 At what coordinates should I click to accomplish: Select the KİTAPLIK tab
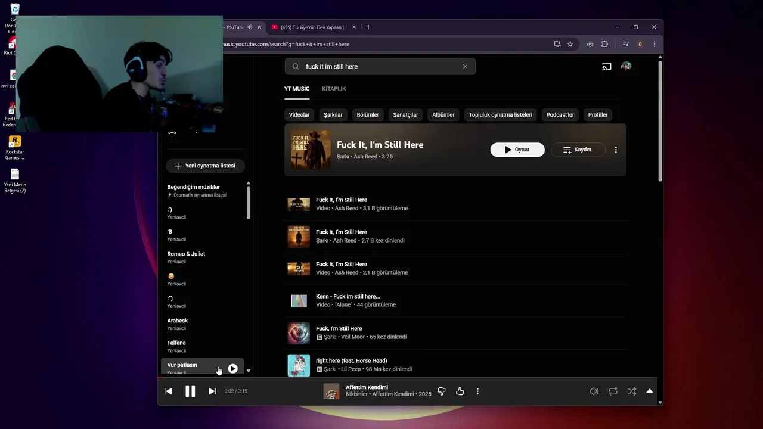pos(334,88)
